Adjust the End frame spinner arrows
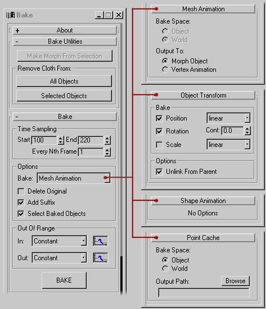 [x=107, y=140]
